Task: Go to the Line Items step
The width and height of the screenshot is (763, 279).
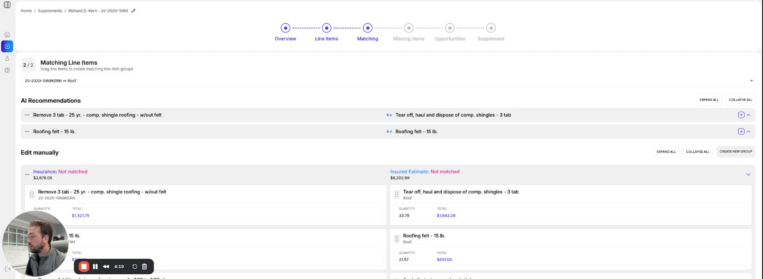Action: pos(326,32)
